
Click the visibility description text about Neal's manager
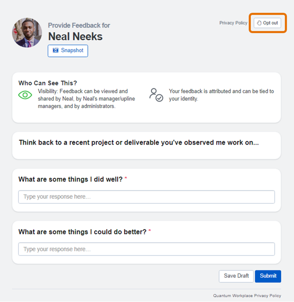tap(86, 99)
